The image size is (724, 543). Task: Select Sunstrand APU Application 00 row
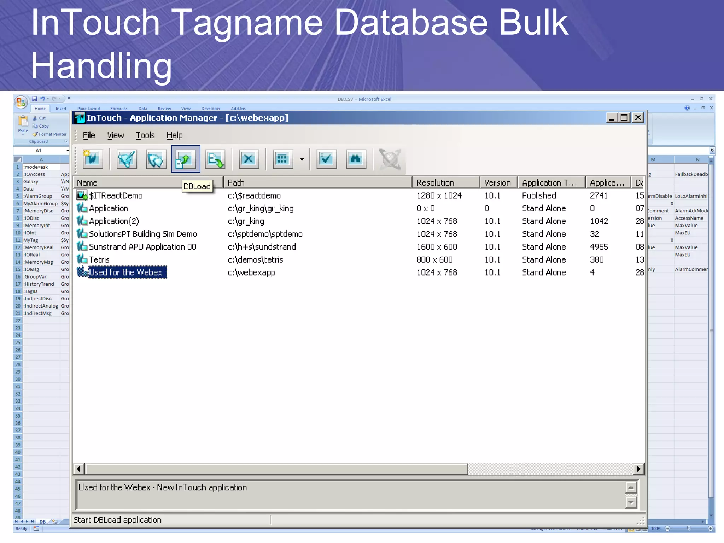358,247
